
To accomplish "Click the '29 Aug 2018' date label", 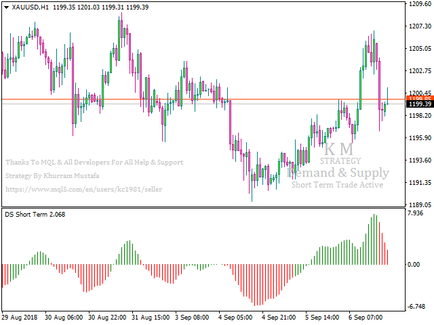I will pos(20,317).
